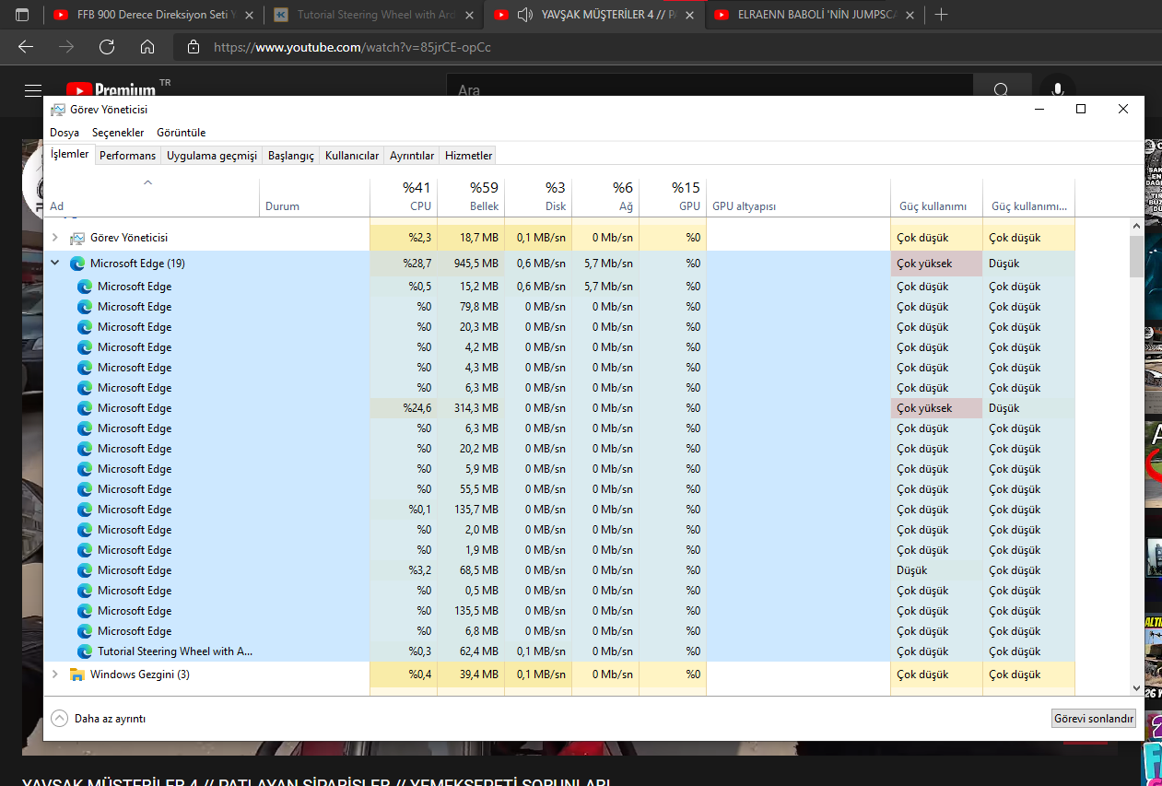Sort by GPU column header
The image size is (1162, 786).
point(673,196)
